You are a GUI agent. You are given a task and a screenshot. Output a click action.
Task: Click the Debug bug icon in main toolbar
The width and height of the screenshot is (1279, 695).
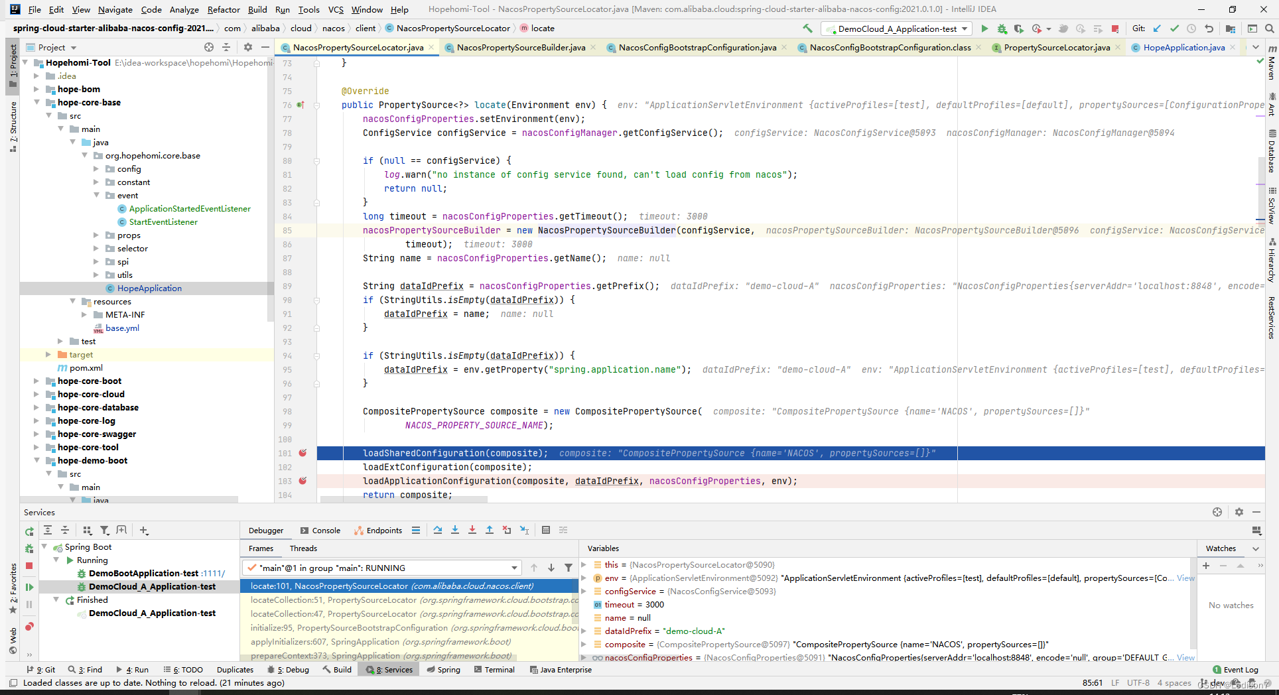coord(1002,29)
